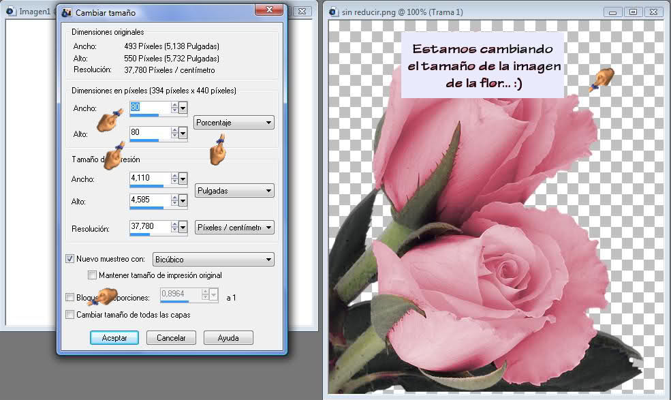
Task: Click the Imagen1 window title icon
Action: (11, 12)
